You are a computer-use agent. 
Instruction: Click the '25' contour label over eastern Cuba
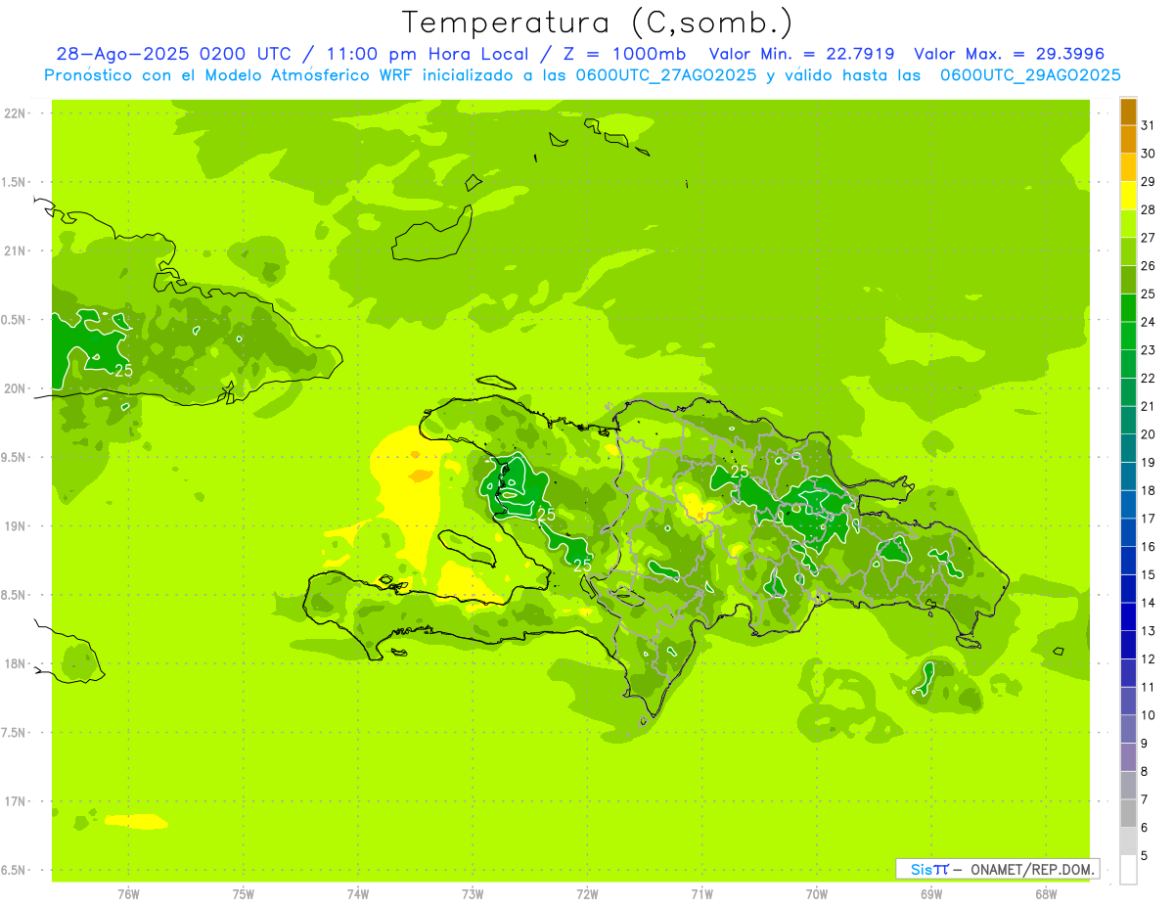(x=124, y=371)
